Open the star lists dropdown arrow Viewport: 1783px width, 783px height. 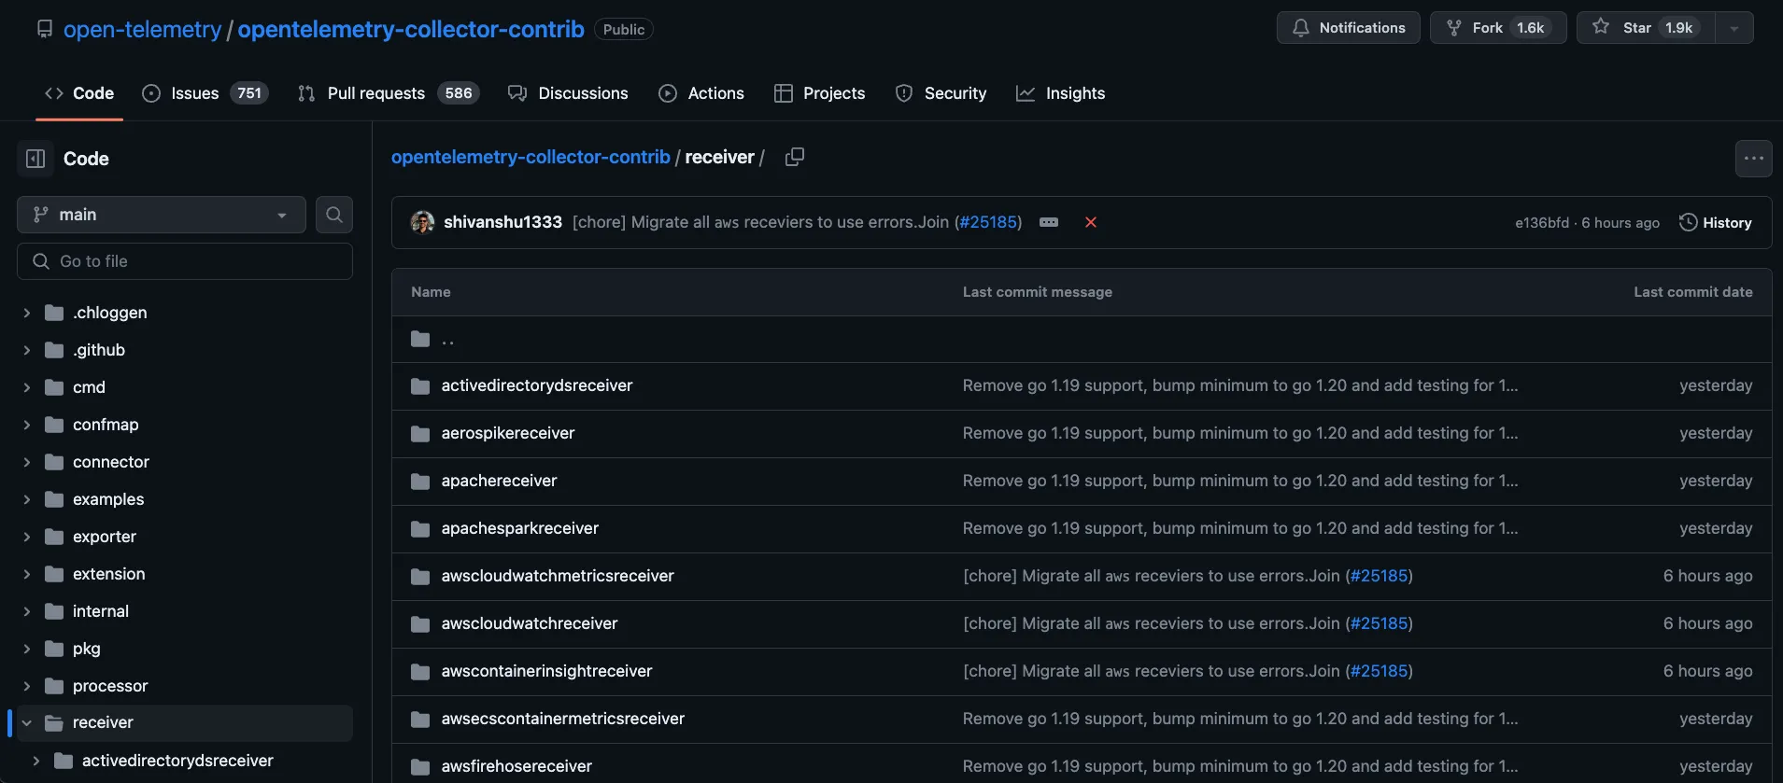tap(1734, 28)
